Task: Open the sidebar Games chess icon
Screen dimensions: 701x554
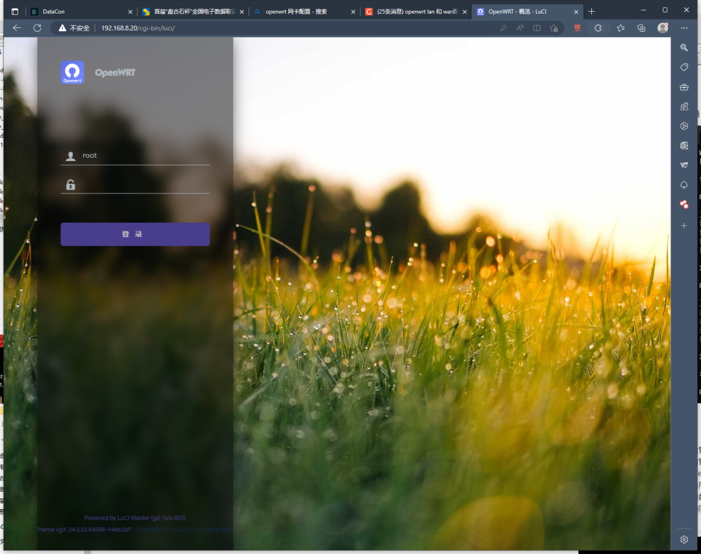Action: click(x=684, y=107)
